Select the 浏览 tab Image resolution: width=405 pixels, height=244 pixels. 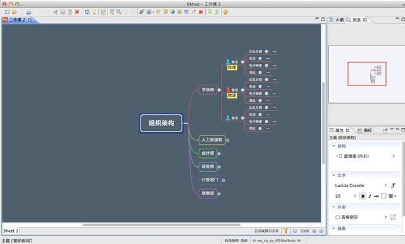tap(357, 20)
